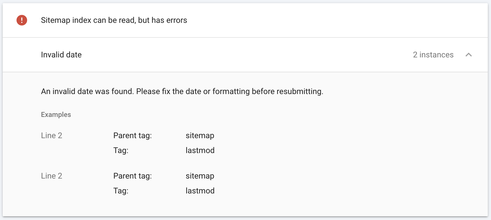Select the Invalid date row header
Viewport: 491px width, 220px height.
pyautogui.click(x=61, y=55)
